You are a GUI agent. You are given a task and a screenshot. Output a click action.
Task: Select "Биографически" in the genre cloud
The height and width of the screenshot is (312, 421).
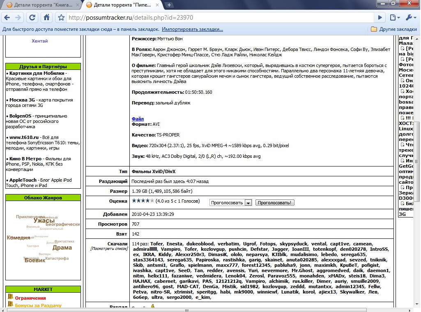pyautogui.click(x=63, y=224)
